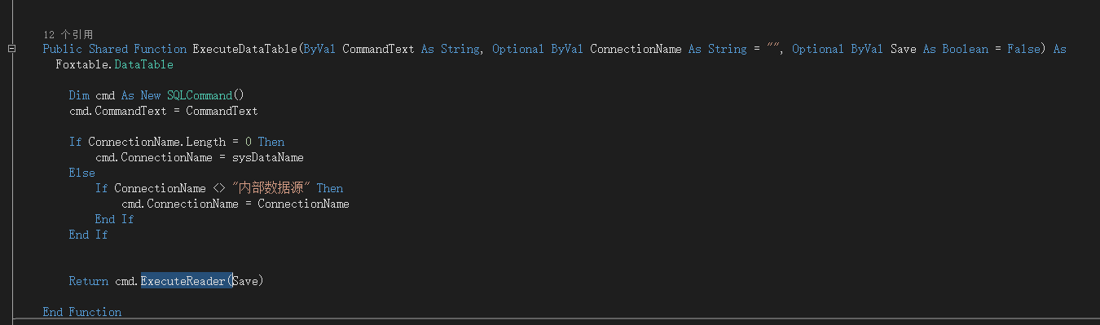Click the inner End If line
The width and height of the screenshot is (1100, 325).
click(x=115, y=219)
